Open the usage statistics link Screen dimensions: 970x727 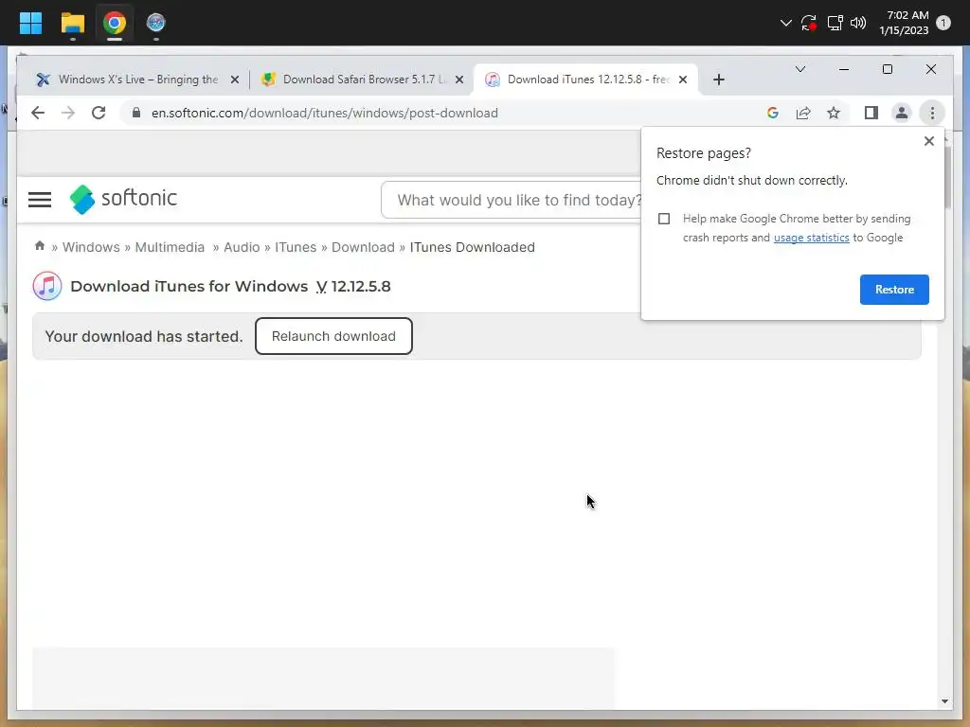point(811,238)
